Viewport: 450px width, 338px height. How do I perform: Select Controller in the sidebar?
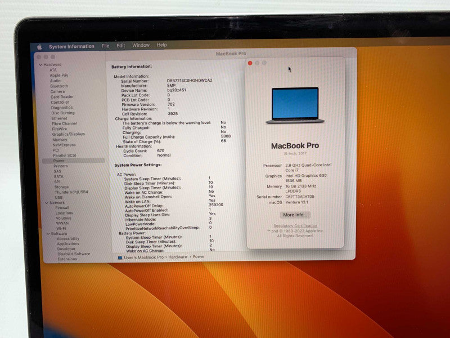click(60, 102)
